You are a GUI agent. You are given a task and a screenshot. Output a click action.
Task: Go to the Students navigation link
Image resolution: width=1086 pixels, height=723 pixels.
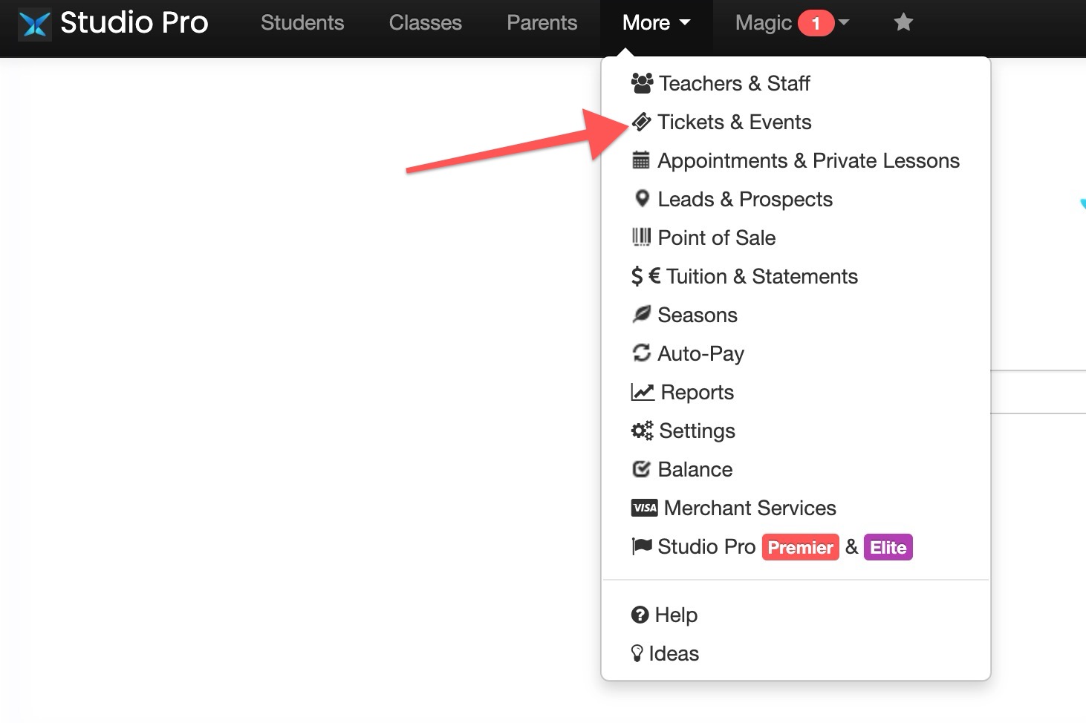(302, 23)
